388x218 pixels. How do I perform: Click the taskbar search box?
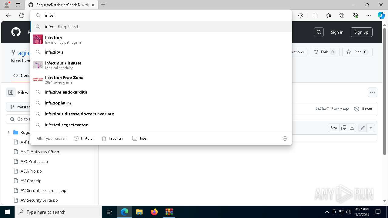58,212
